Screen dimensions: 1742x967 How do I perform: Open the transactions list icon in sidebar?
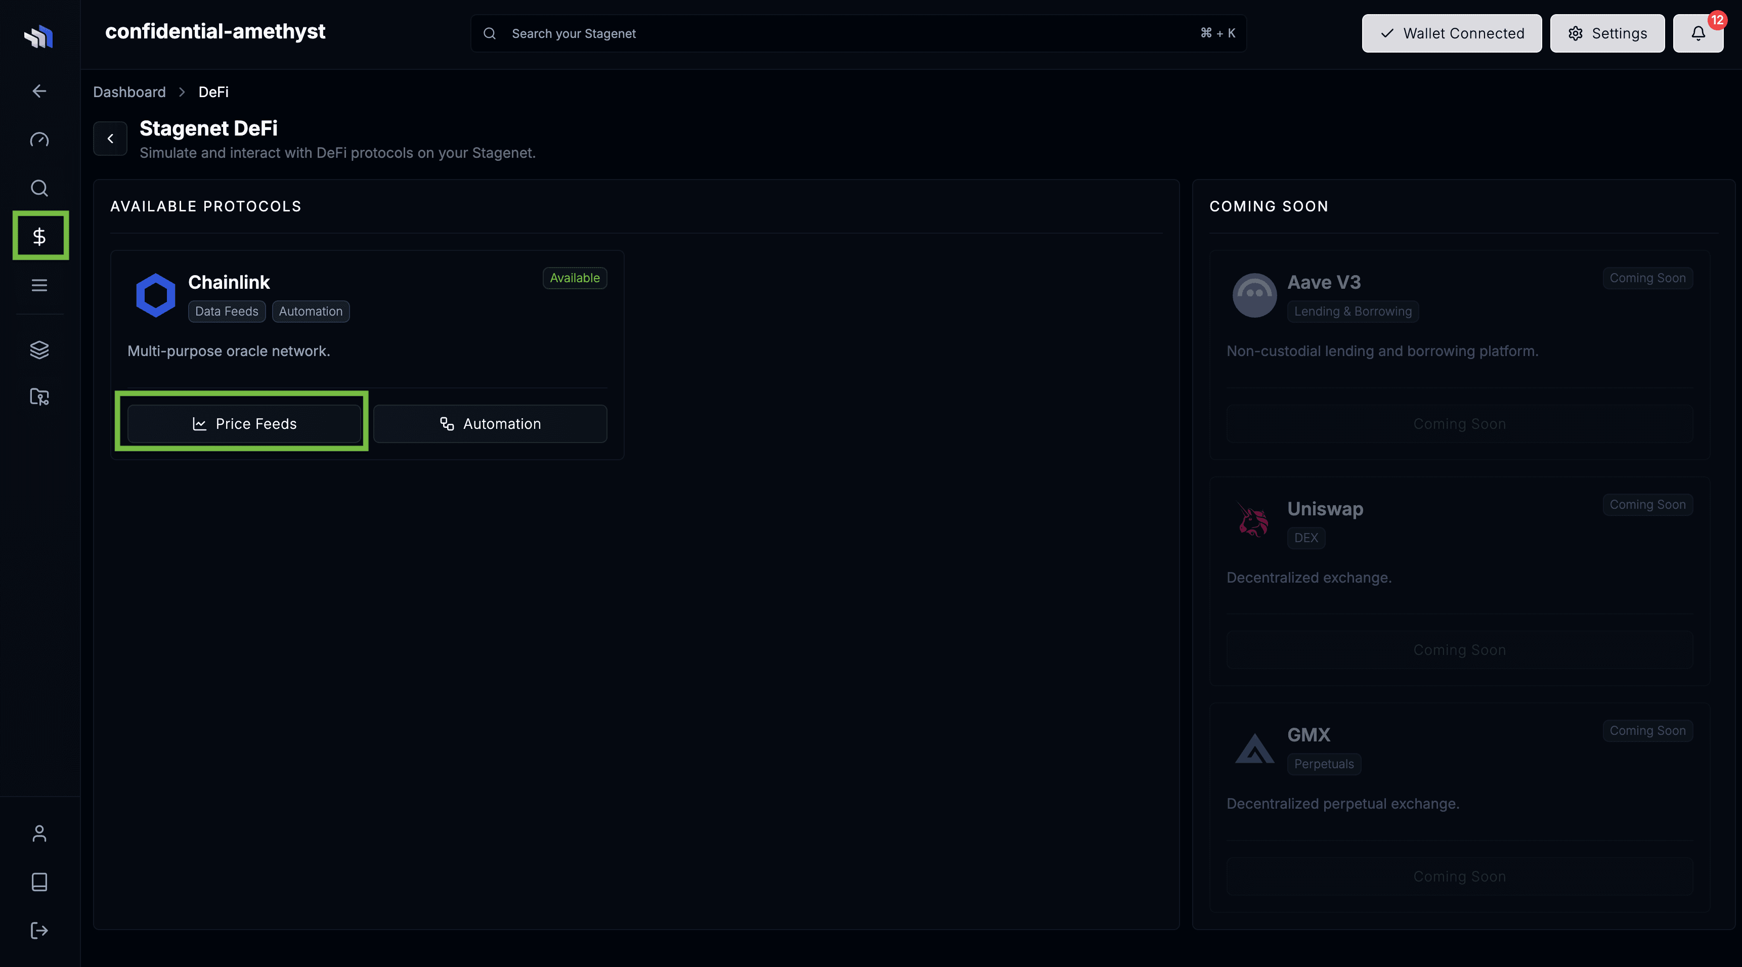coord(38,285)
